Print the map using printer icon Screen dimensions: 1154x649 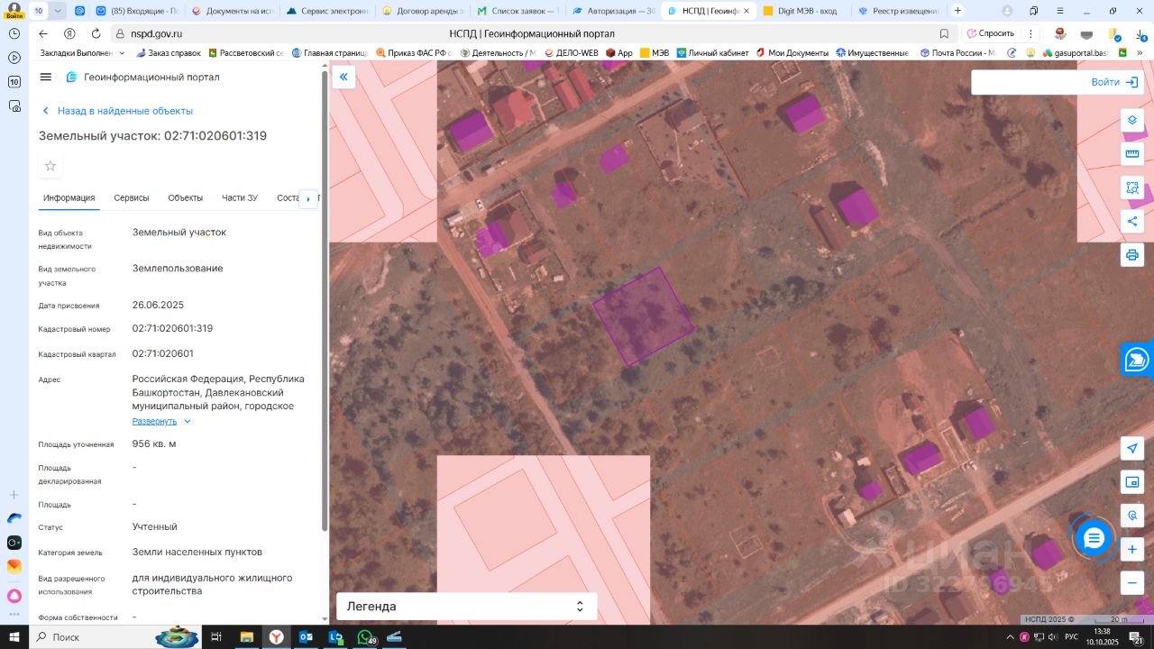tap(1132, 255)
